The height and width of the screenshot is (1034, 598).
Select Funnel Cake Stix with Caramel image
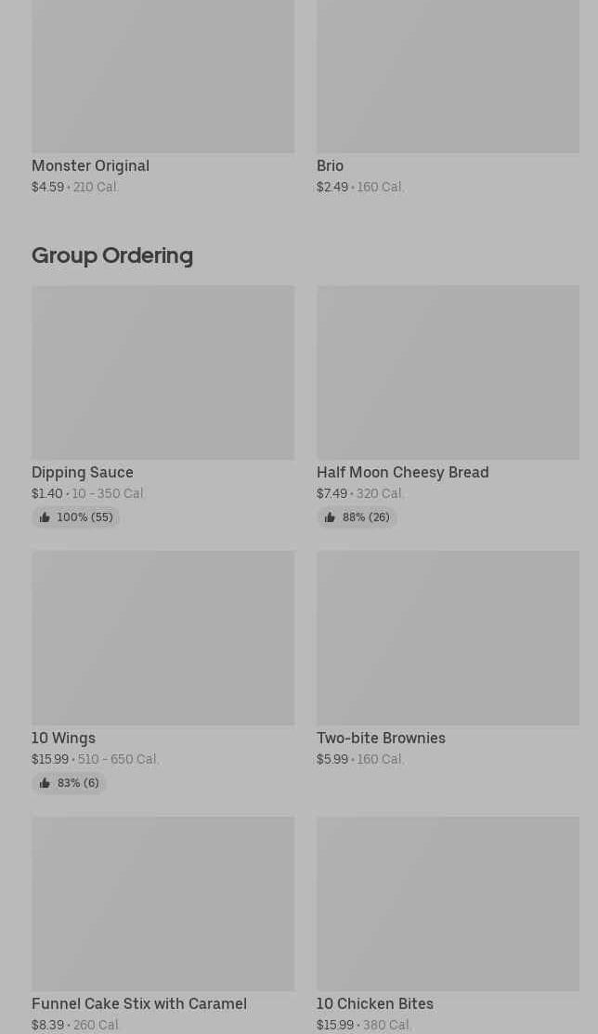click(162, 903)
